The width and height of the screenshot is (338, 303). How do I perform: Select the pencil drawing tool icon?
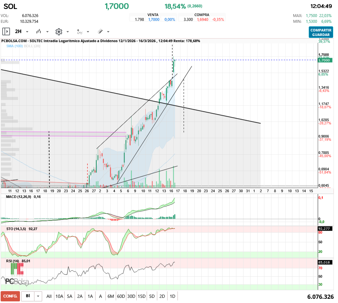(x=100, y=31)
